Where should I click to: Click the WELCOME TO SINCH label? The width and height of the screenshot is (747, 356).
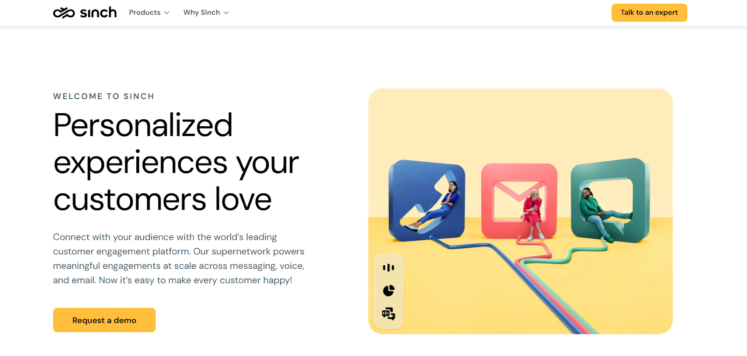(x=104, y=96)
